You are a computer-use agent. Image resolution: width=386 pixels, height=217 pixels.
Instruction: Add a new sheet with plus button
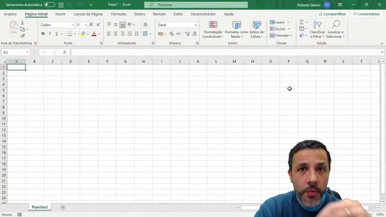coord(63,207)
